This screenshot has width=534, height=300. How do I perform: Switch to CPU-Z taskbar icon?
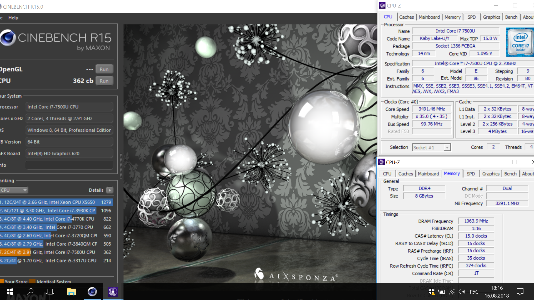pyautogui.click(x=113, y=292)
